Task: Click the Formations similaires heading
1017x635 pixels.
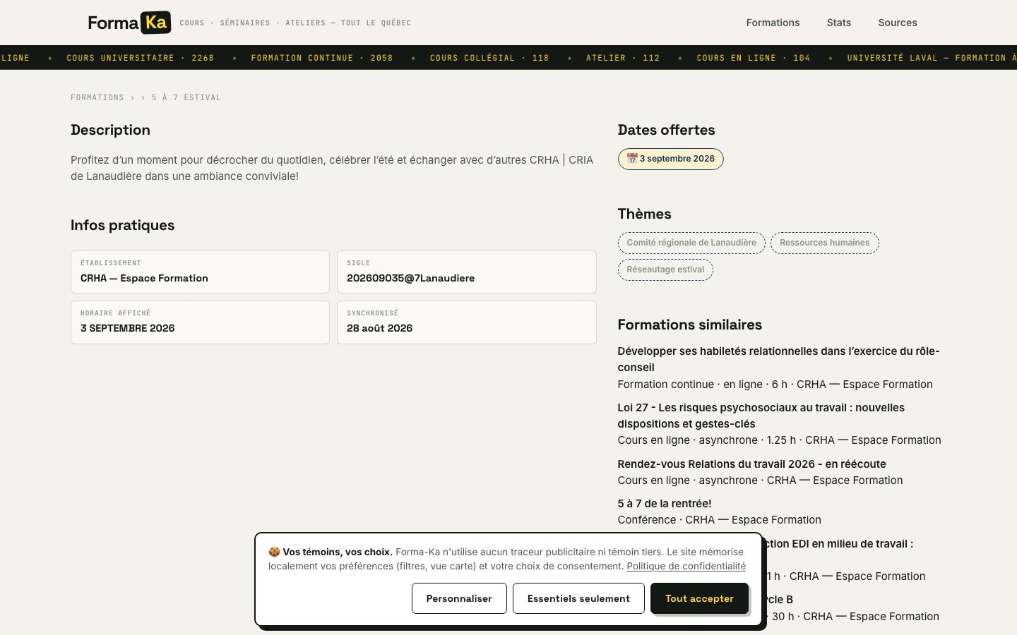Action: click(x=689, y=325)
